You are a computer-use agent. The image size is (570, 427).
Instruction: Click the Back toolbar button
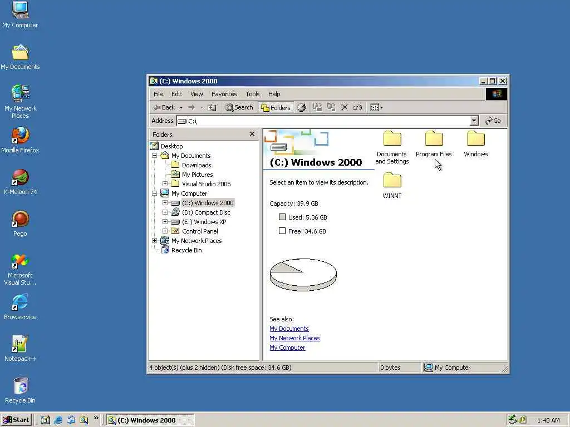click(x=164, y=107)
